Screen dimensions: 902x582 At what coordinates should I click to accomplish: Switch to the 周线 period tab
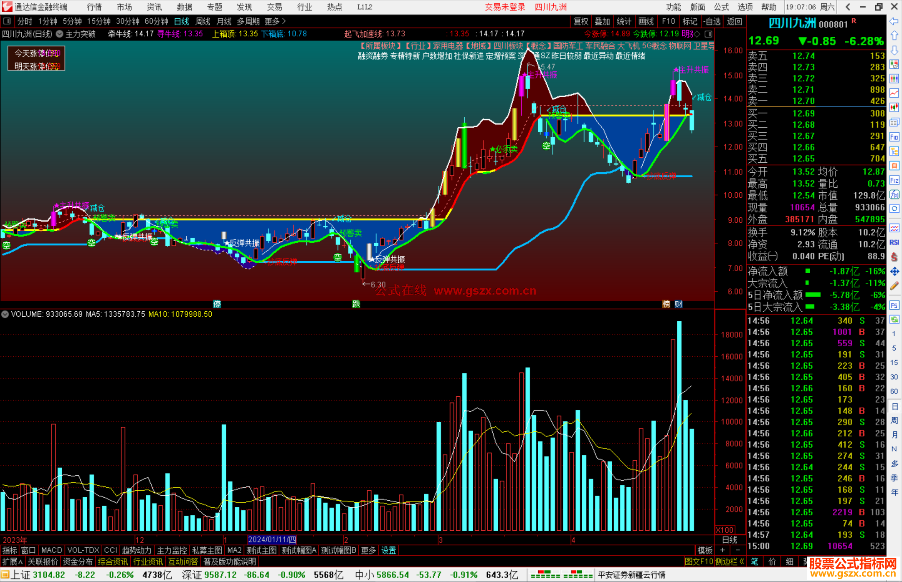pyautogui.click(x=203, y=21)
